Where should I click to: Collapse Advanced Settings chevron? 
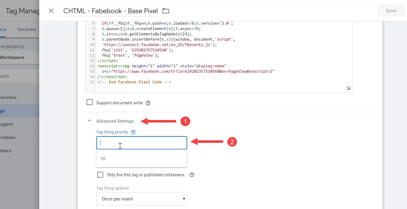click(90, 121)
